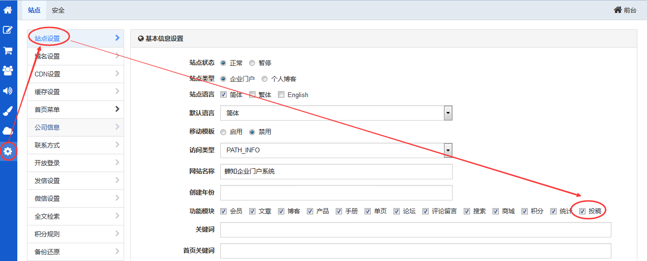The height and width of the screenshot is (261, 647).
Task: Open 首页菜单 menu item
Action: click(76, 110)
